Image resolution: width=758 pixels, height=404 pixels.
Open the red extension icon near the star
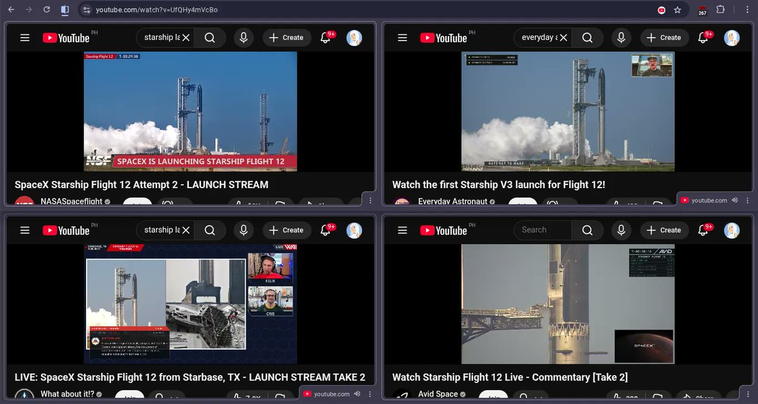click(661, 10)
